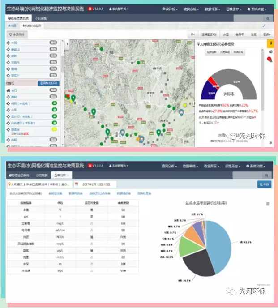278x308 pixels.
Task: Toggle the first green badge in station list
Action: (x=54, y=103)
